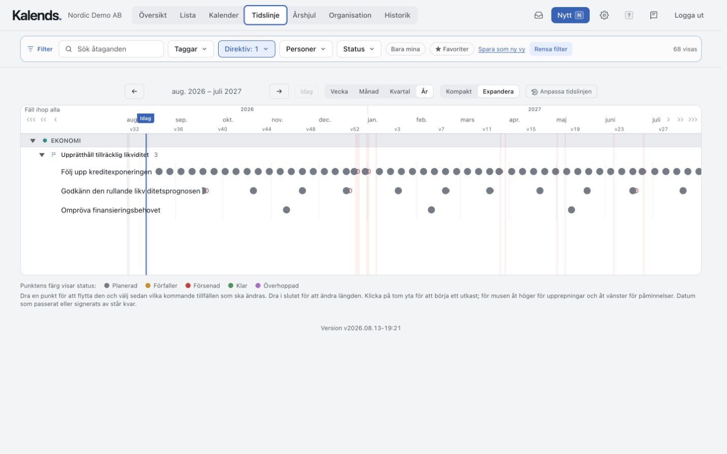Open the Taggar dropdown

tap(191, 49)
